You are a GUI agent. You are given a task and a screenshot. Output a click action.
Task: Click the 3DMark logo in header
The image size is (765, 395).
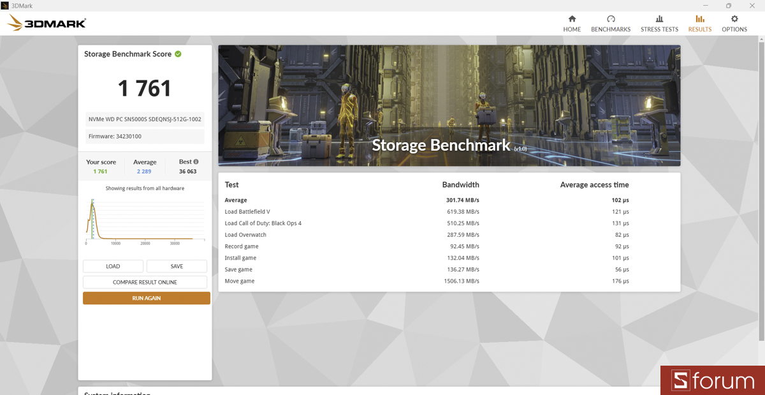(x=47, y=24)
